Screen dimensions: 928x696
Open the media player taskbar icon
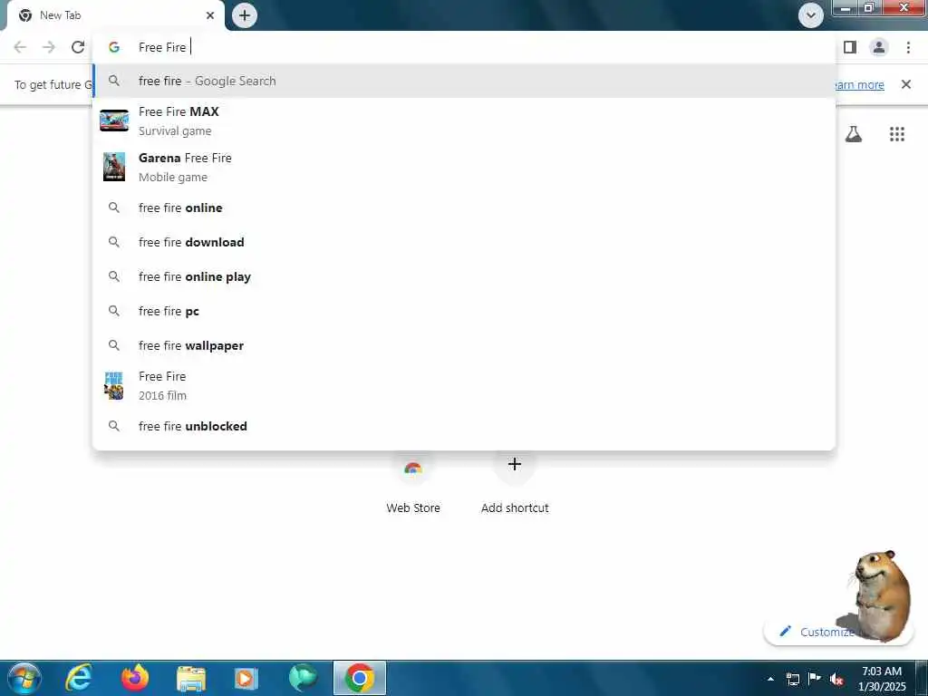click(246, 678)
